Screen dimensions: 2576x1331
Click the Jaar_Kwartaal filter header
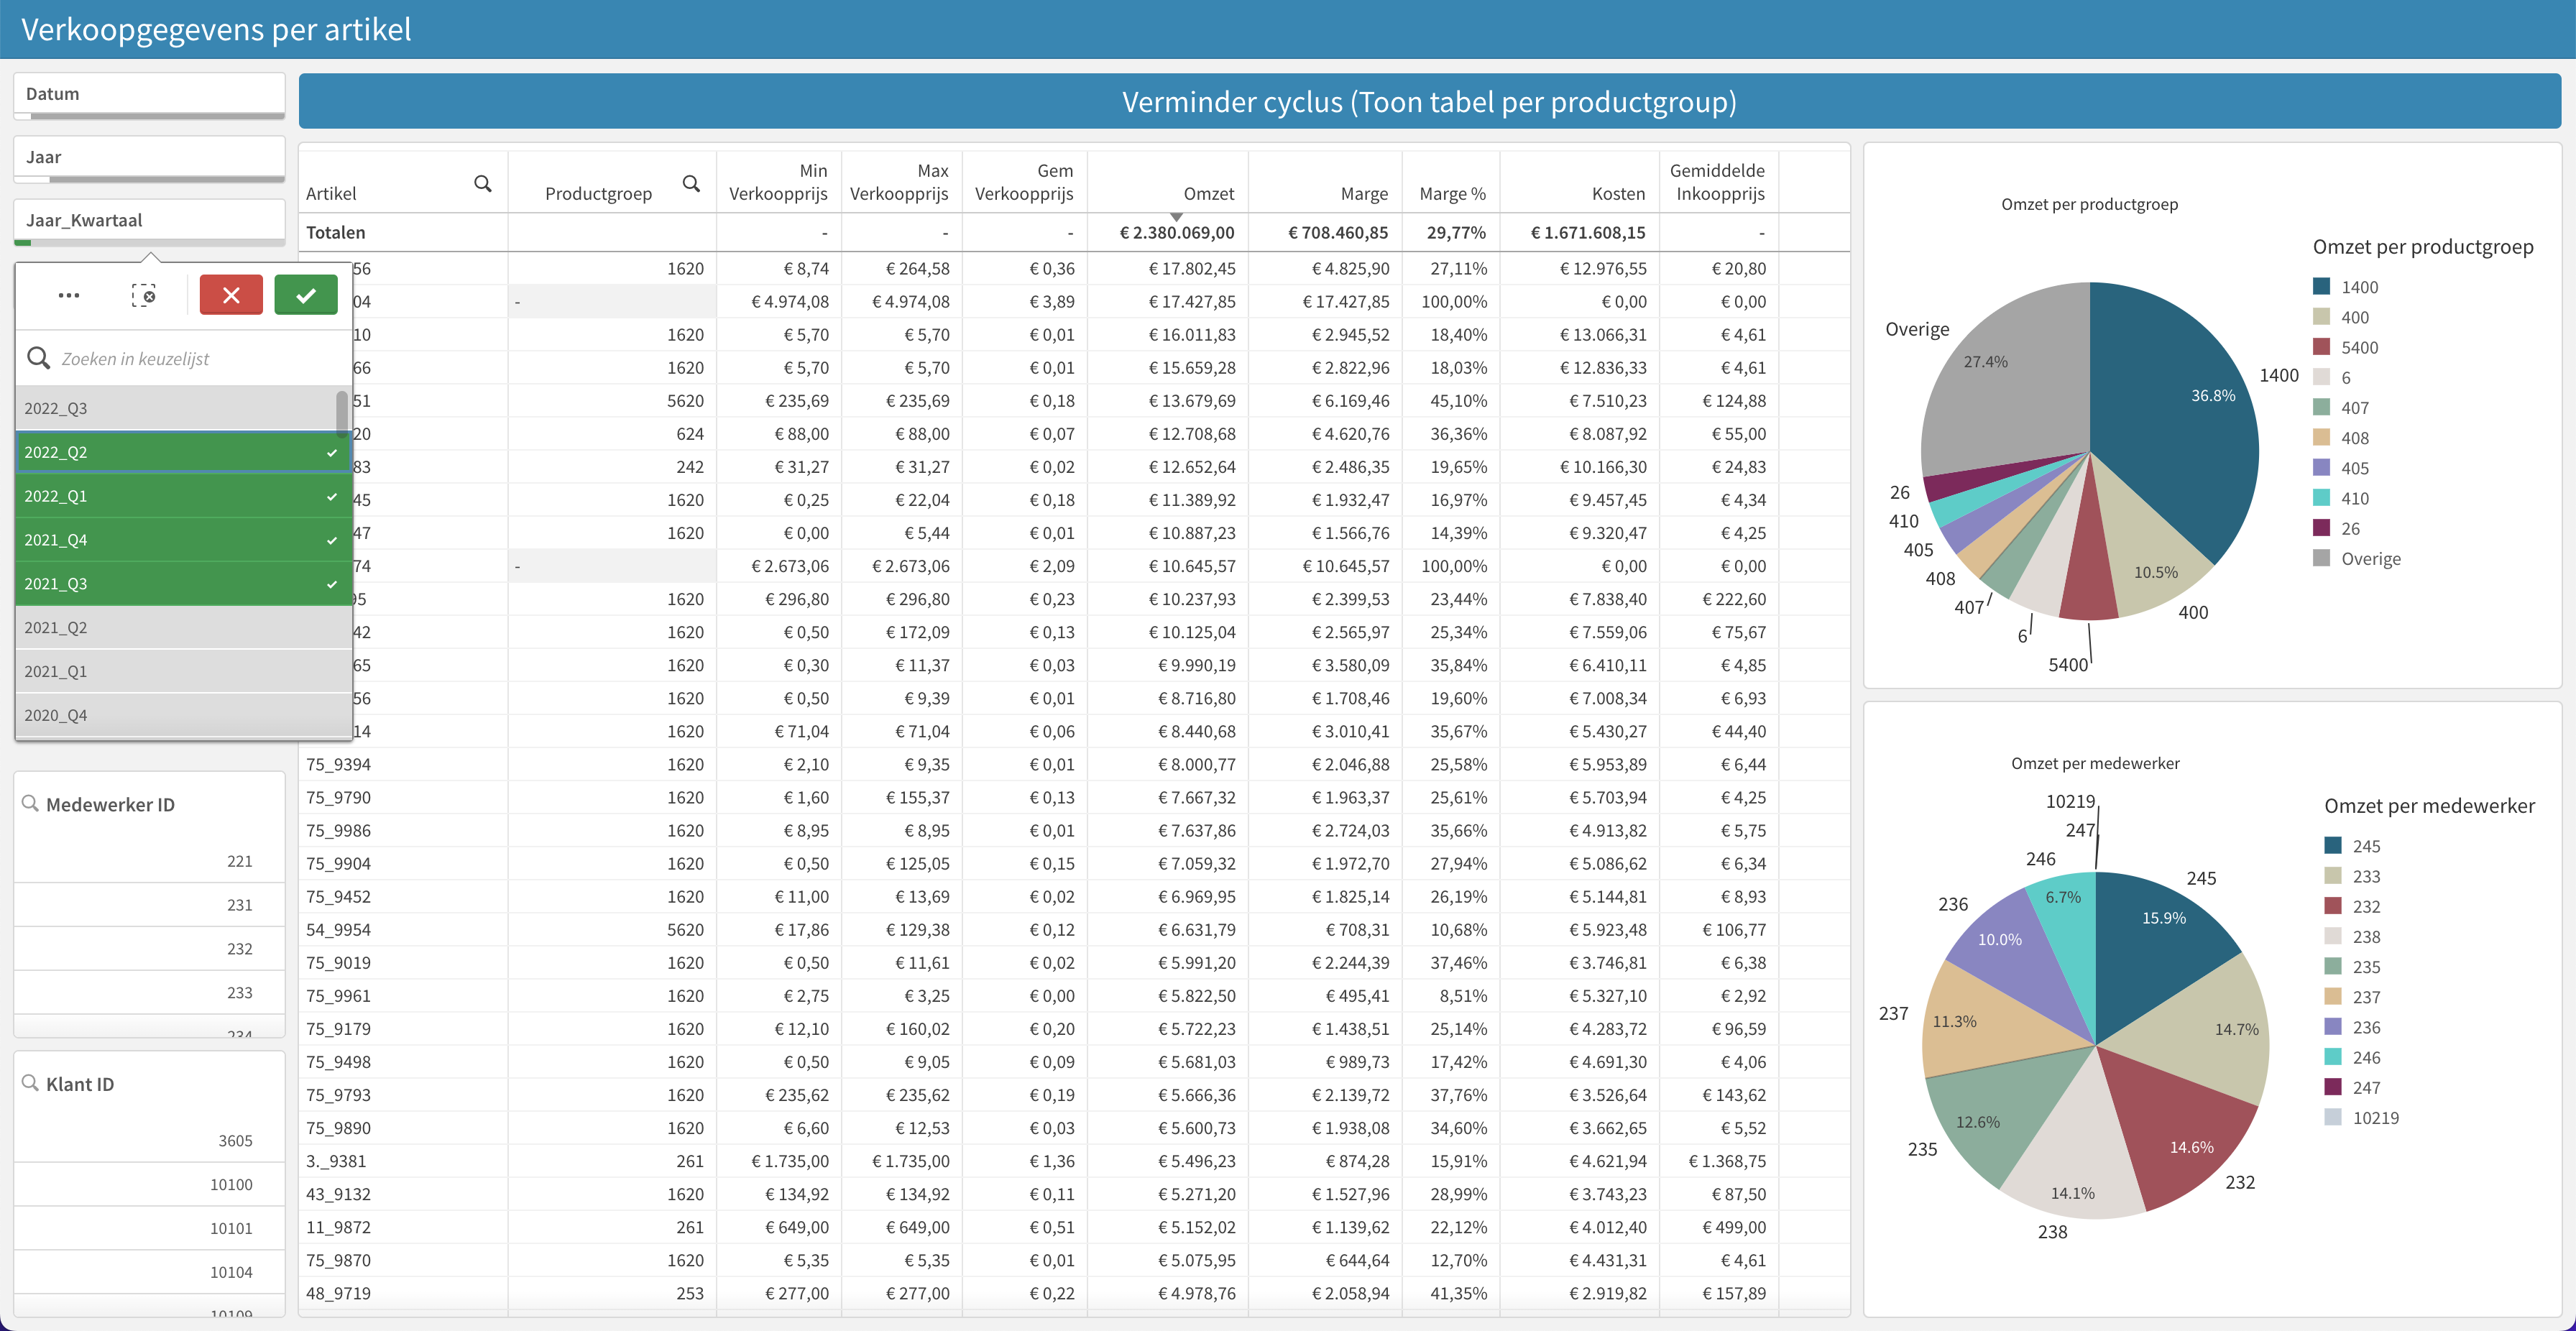pyautogui.click(x=150, y=220)
